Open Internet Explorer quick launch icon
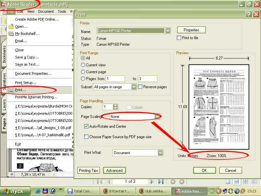The image size is (261, 196). pyautogui.click(x=38, y=191)
